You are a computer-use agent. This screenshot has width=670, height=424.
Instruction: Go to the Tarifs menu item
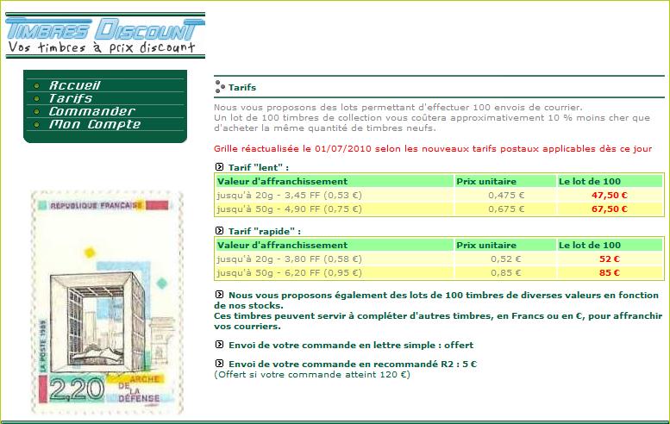click(71, 99)
